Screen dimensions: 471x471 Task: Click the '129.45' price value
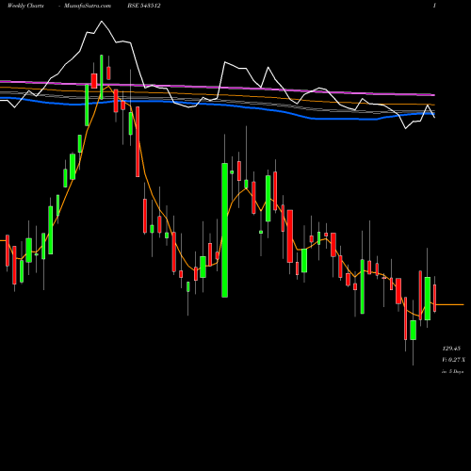(451, 349)
